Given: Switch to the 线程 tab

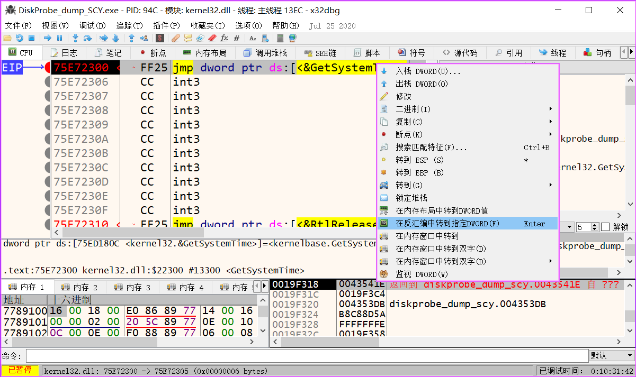Looking at the screenshot, I should [x=552, y=53].
